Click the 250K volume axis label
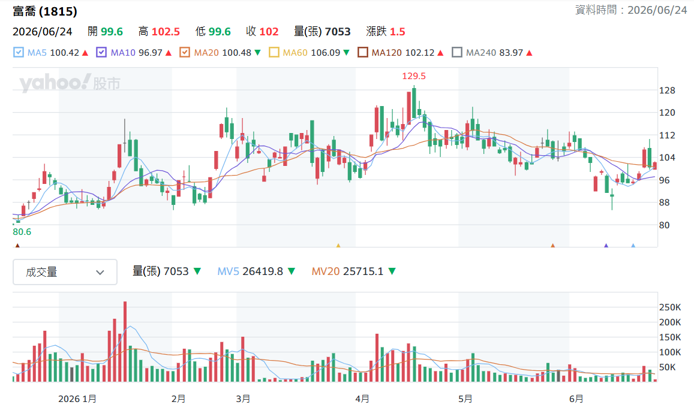694x408 pixels. [669, 307]
